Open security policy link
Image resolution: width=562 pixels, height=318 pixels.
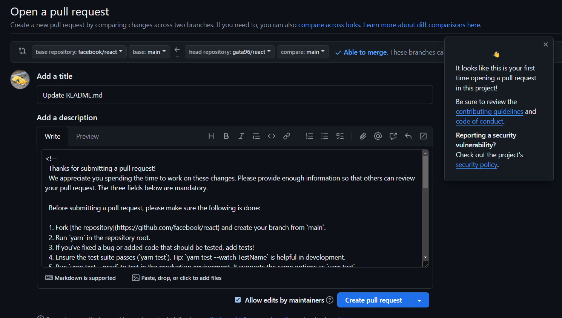click(x=476, y=165)
